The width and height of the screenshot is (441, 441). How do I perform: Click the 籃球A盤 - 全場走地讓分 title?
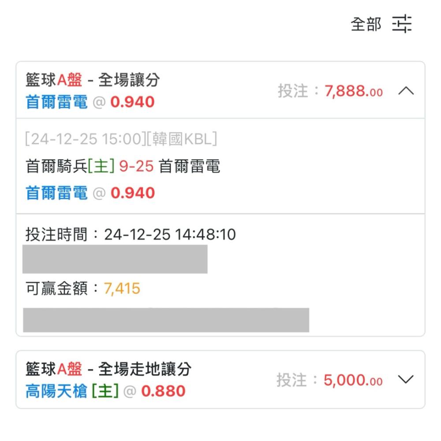click(x=108, y=369)
